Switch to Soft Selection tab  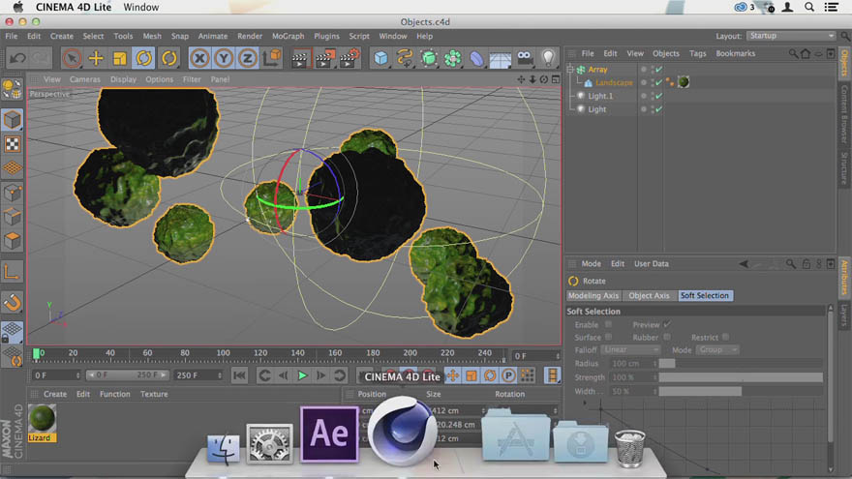[705, 295]
